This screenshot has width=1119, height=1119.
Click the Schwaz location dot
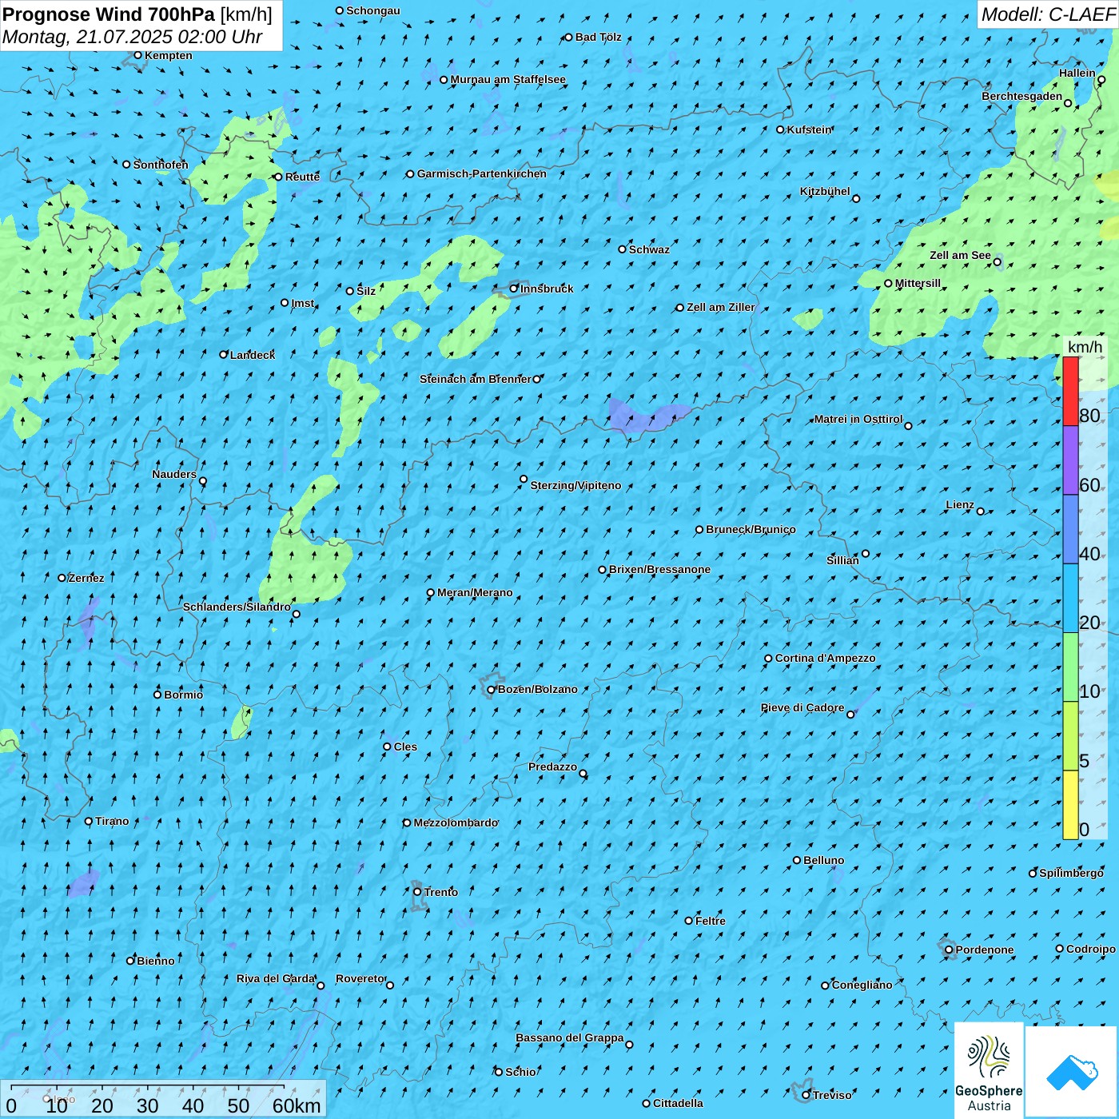(x=623, y=249)
